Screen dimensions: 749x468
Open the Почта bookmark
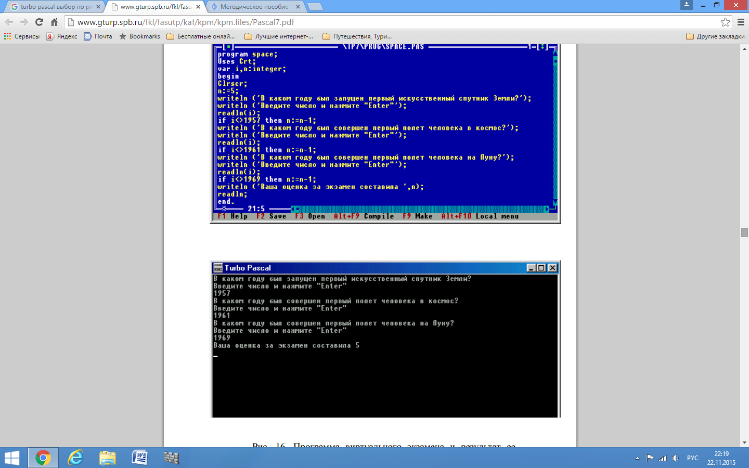(98, 36)
